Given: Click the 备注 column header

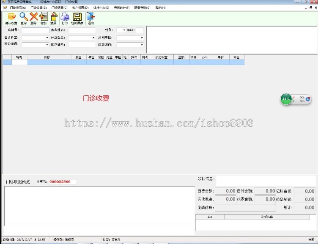Looking at the screenshot, I should point(237,57).
